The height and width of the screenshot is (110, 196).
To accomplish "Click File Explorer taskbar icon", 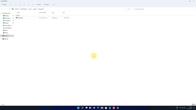I will click(x=102, y=108).
